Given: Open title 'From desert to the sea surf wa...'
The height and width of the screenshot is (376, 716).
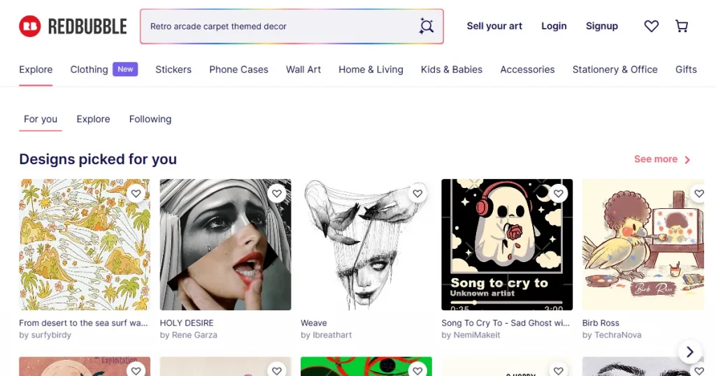Looking at the screenshot, I should pyautogui.click(x=84, y=323).
